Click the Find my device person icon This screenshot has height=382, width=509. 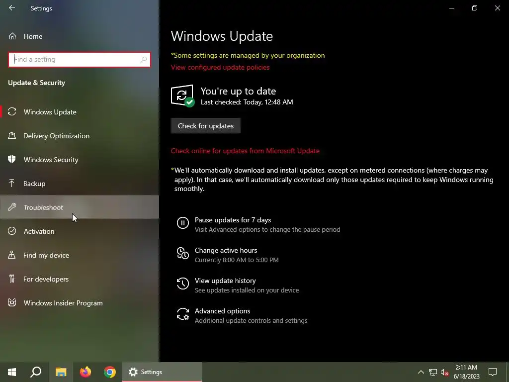(12, 255)
